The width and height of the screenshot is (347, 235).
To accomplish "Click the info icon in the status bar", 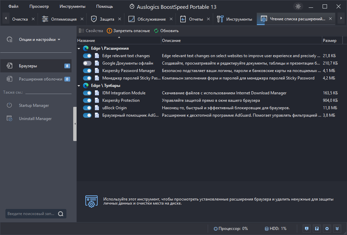I will [x=306, y=229].
